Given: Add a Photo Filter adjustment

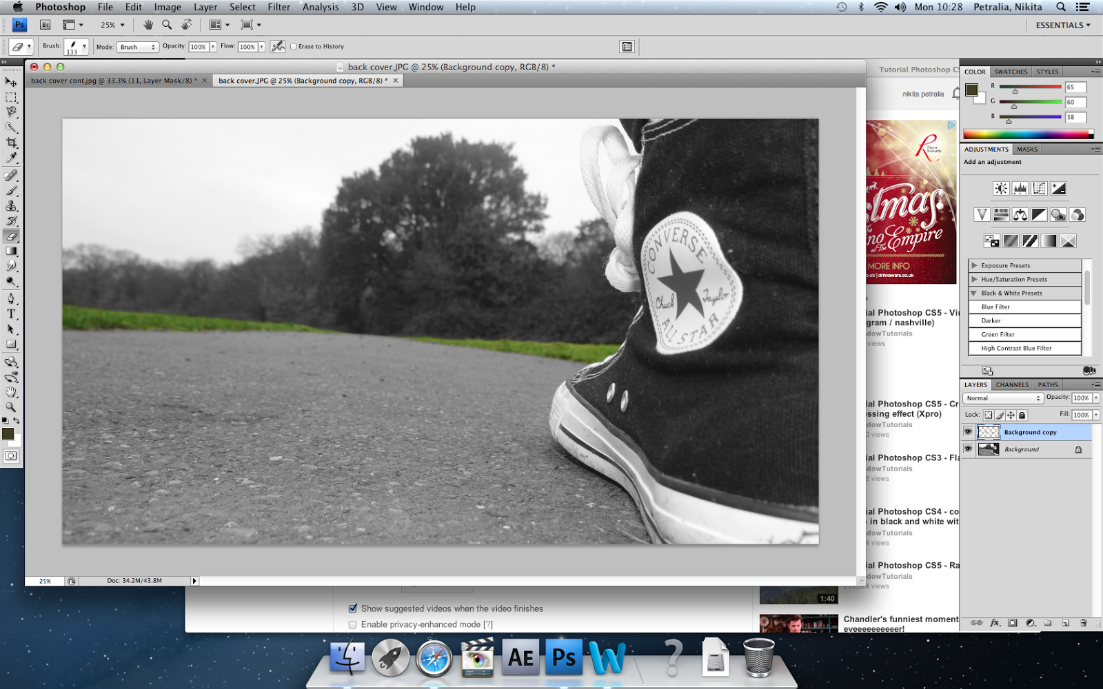Looking at the screenshot, I should pos(1058,215).
